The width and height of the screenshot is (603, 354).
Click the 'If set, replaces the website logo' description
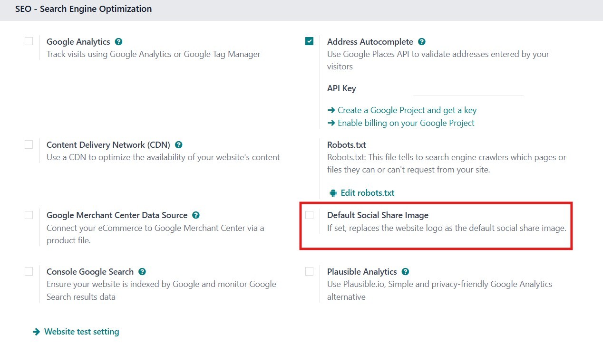[x=447, y=228]
